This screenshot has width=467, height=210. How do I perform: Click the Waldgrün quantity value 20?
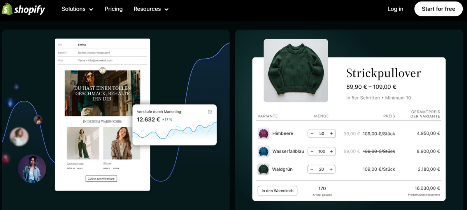click(x=321, y=169)
